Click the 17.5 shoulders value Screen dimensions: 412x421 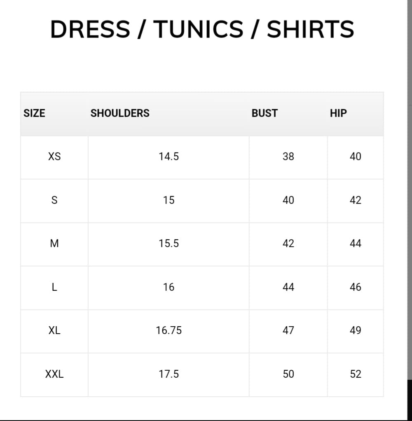169,374
